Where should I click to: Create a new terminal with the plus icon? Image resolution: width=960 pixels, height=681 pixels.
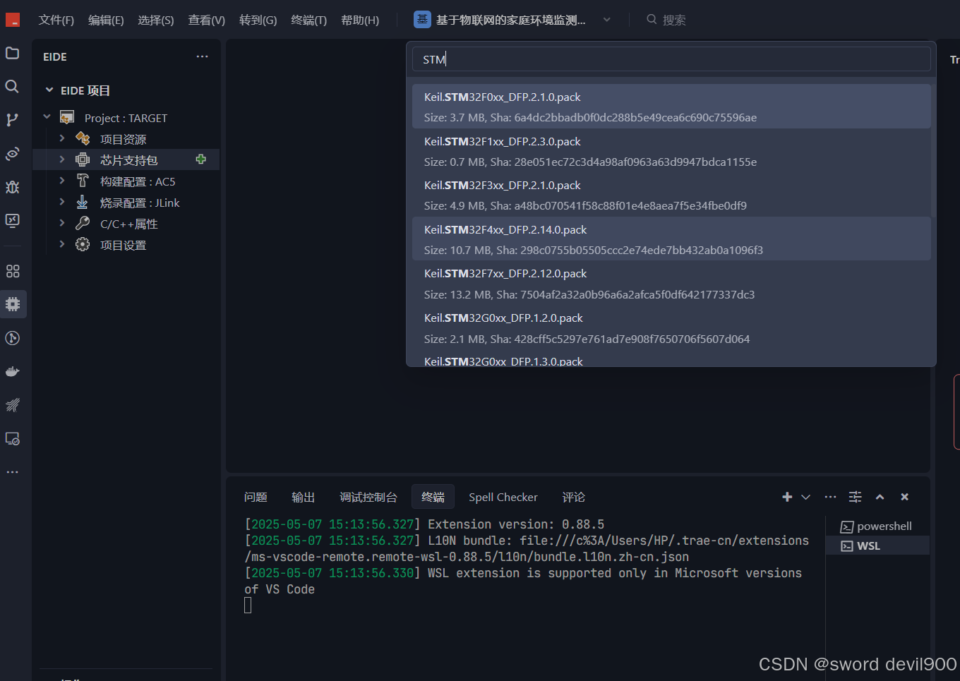(786, 497)
